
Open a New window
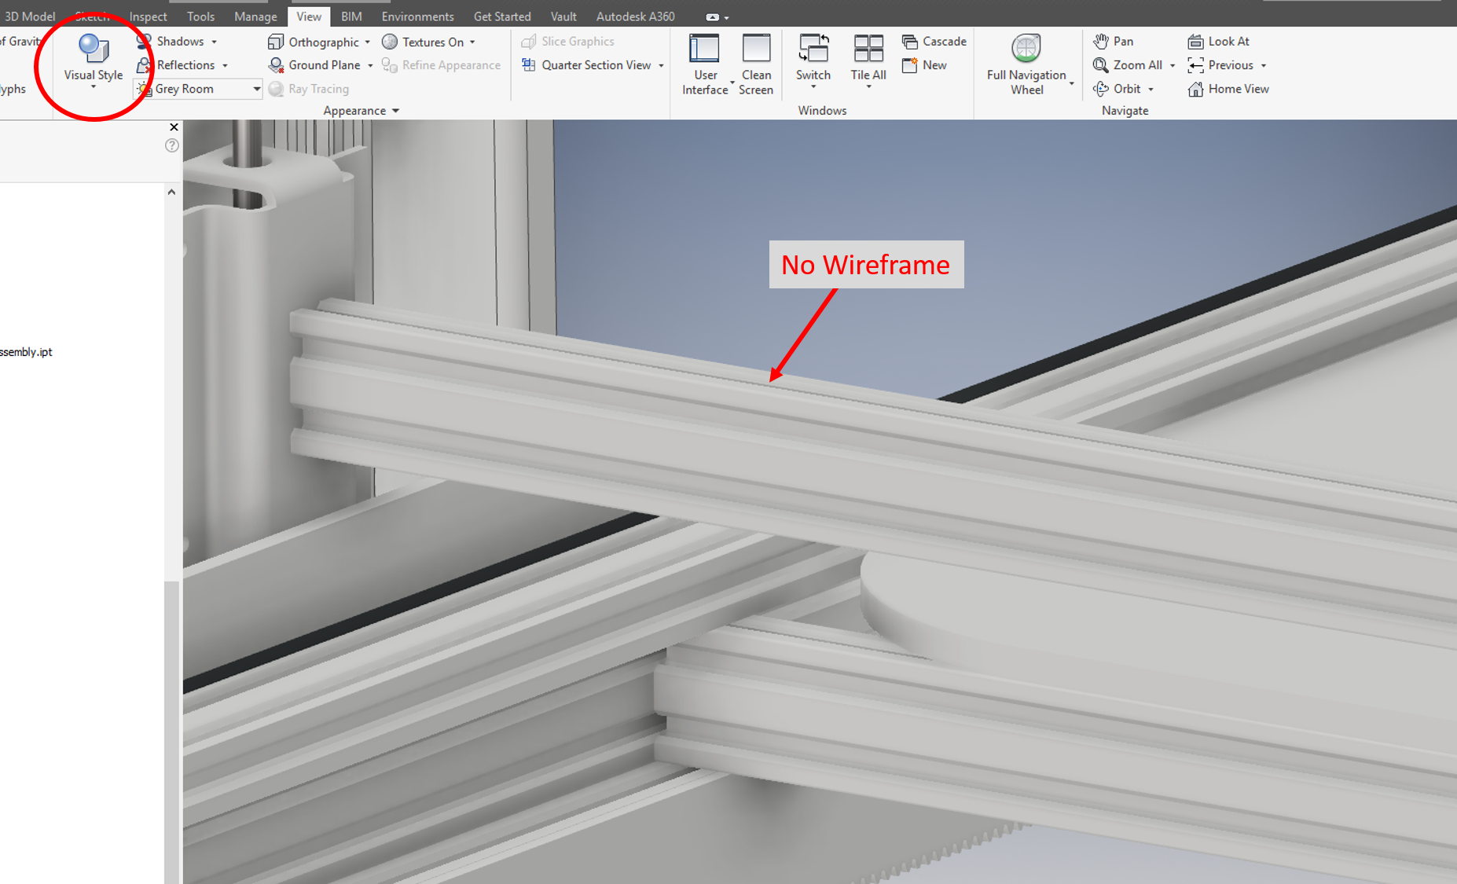coord(925,65)
